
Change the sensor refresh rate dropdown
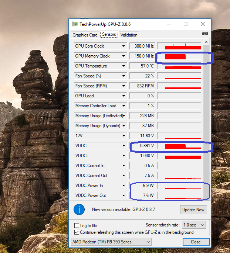194,225
